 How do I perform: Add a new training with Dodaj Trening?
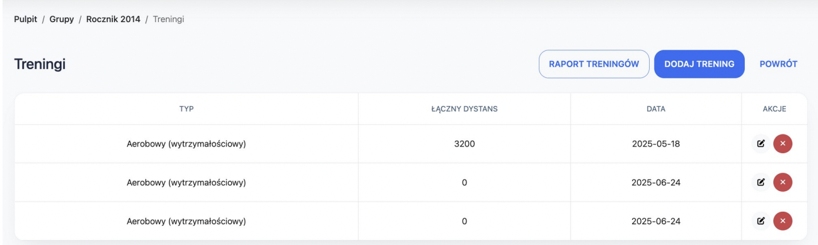pos(700,64)
